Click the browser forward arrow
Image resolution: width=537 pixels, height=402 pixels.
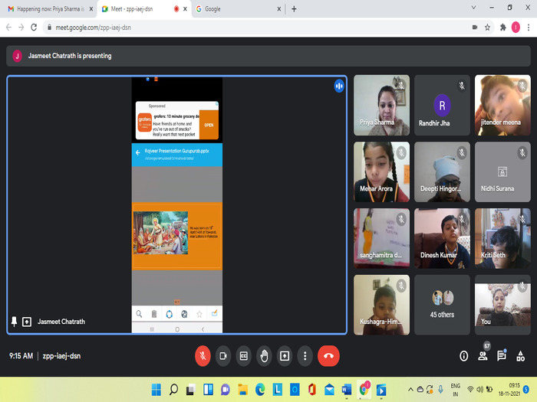(21, 28)
